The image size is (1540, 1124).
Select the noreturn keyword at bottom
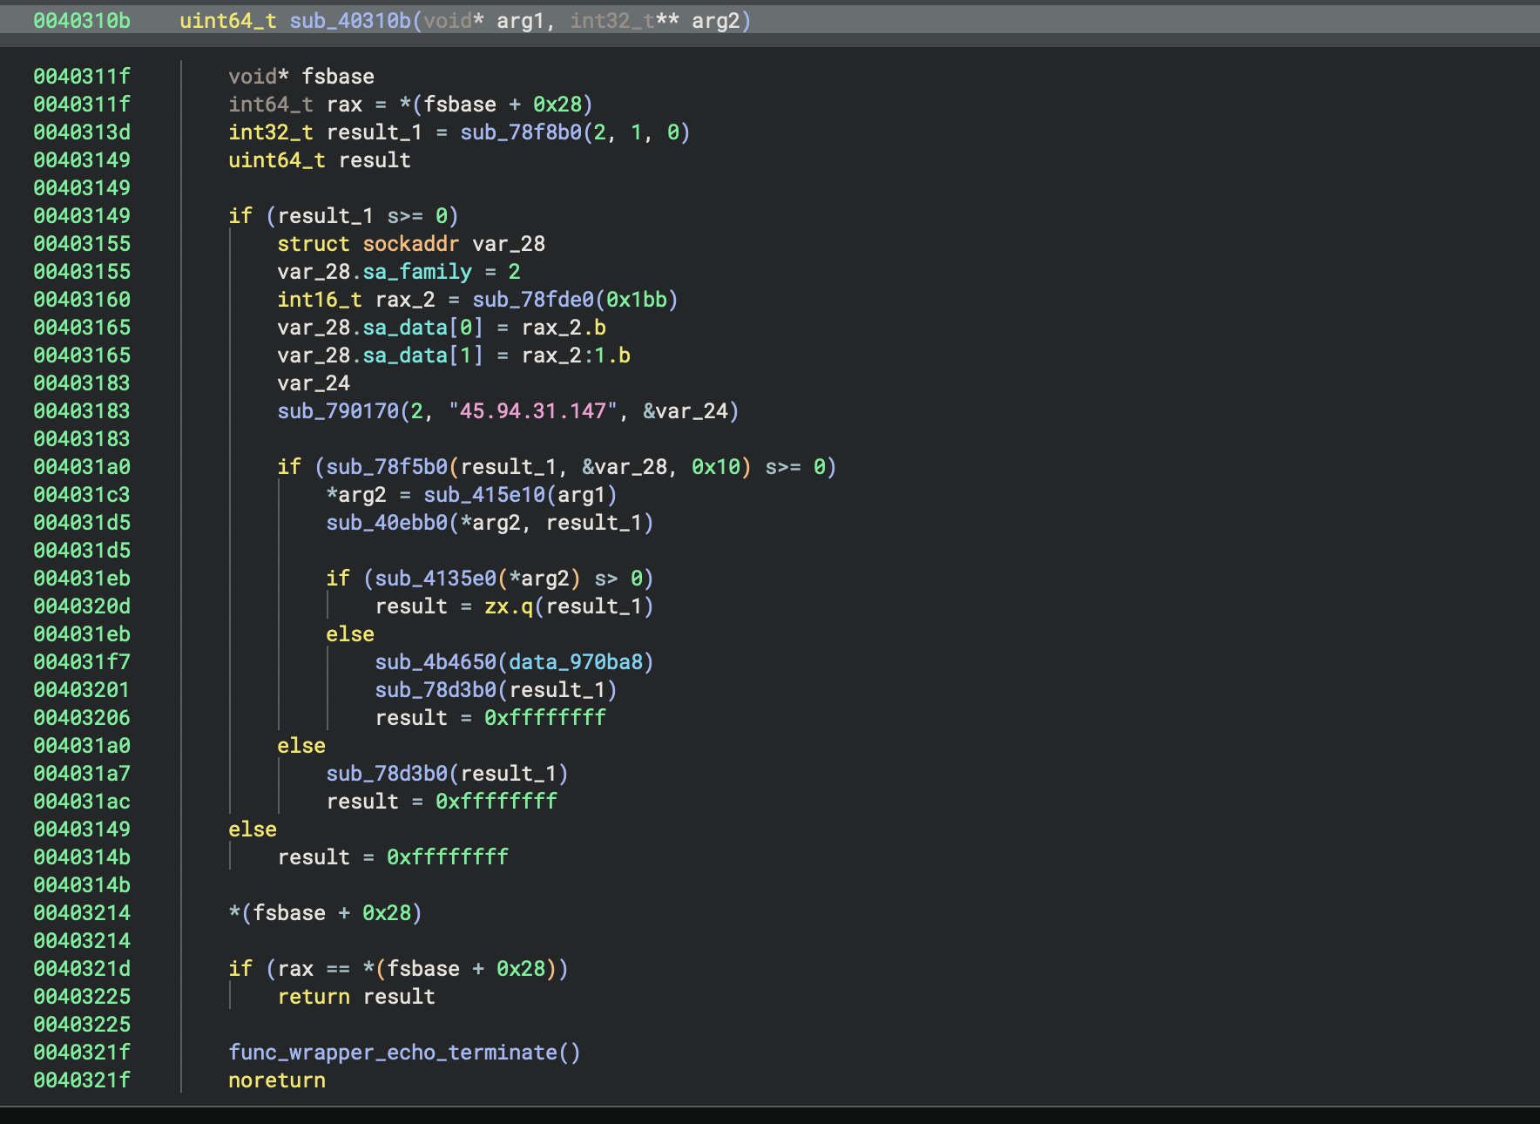pyautogui.click(x=277, y=1080)
